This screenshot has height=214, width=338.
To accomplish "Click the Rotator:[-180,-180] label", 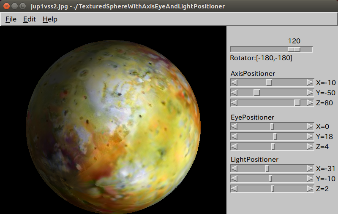I will click(261, 58).
